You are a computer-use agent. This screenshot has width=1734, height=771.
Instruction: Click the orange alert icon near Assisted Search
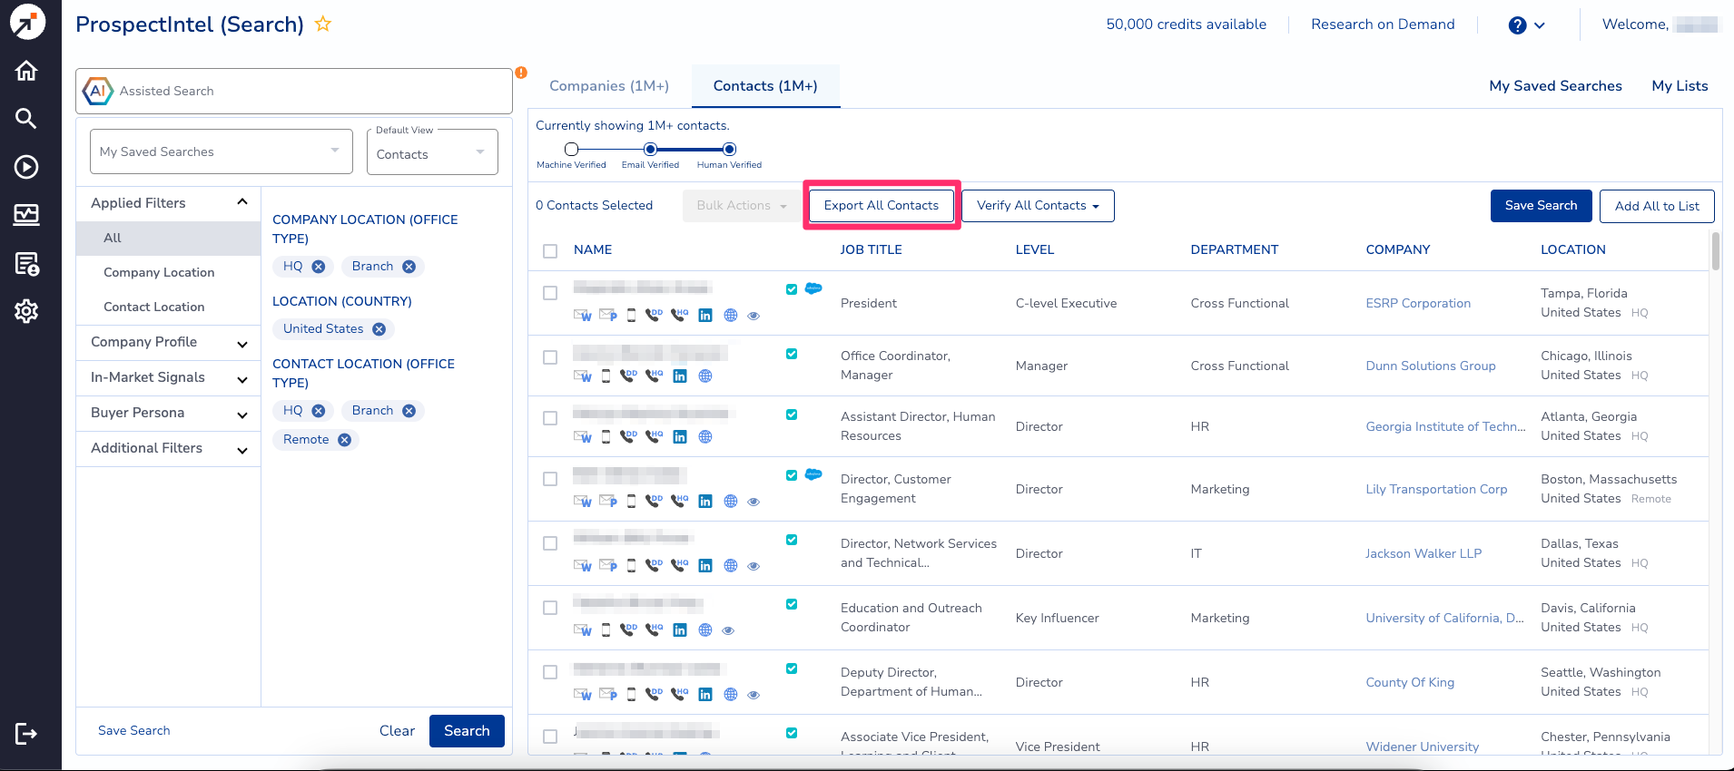coord(521,73)
